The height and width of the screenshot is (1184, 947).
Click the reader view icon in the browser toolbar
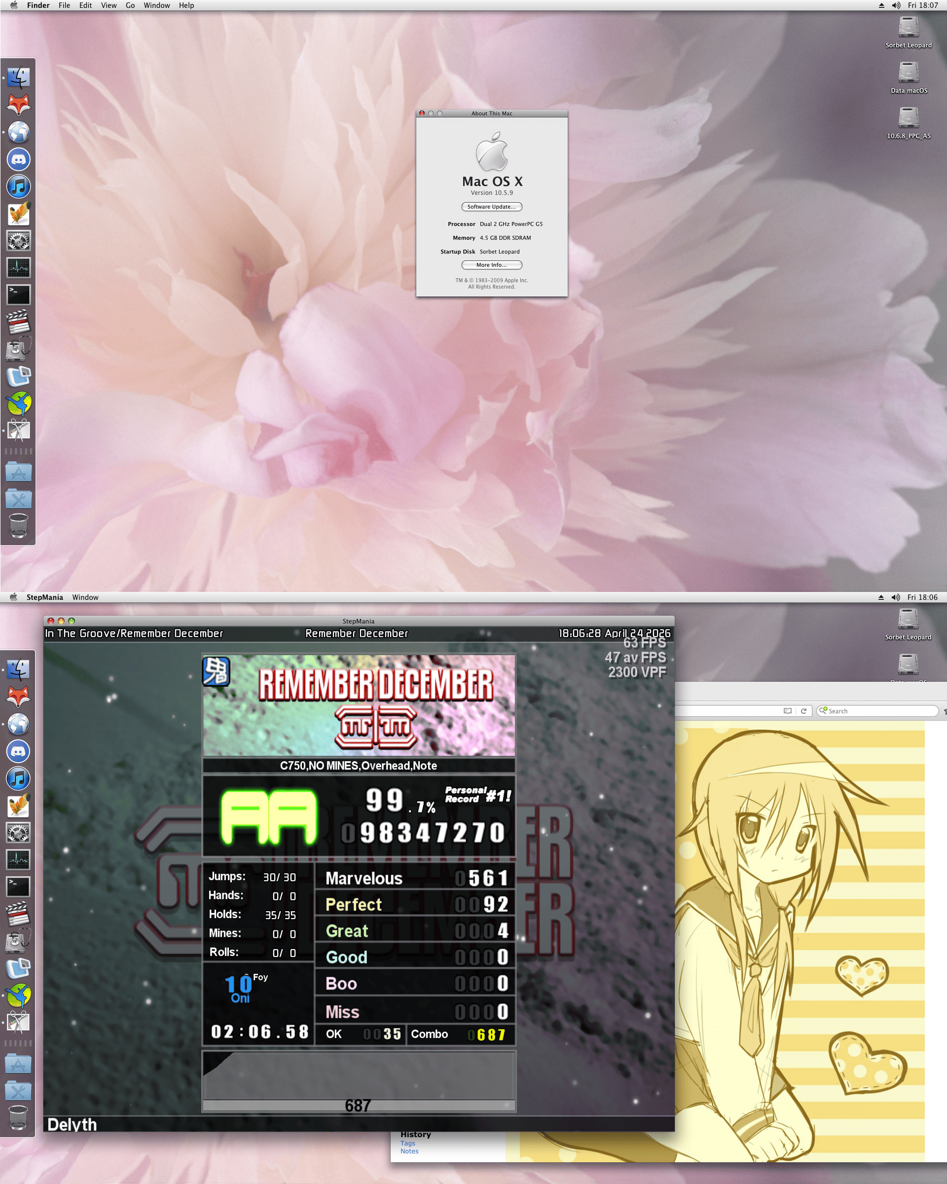(787, 710)
